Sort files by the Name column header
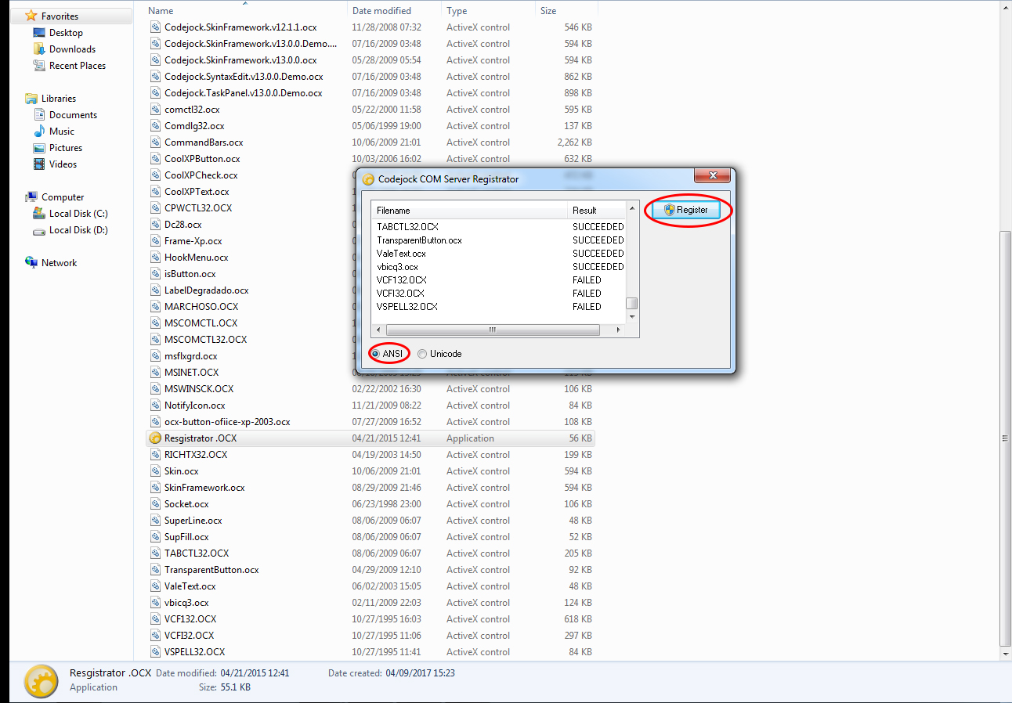This screenshot has width=1012, height=703. pyautogui.click(x=161, y=11)
